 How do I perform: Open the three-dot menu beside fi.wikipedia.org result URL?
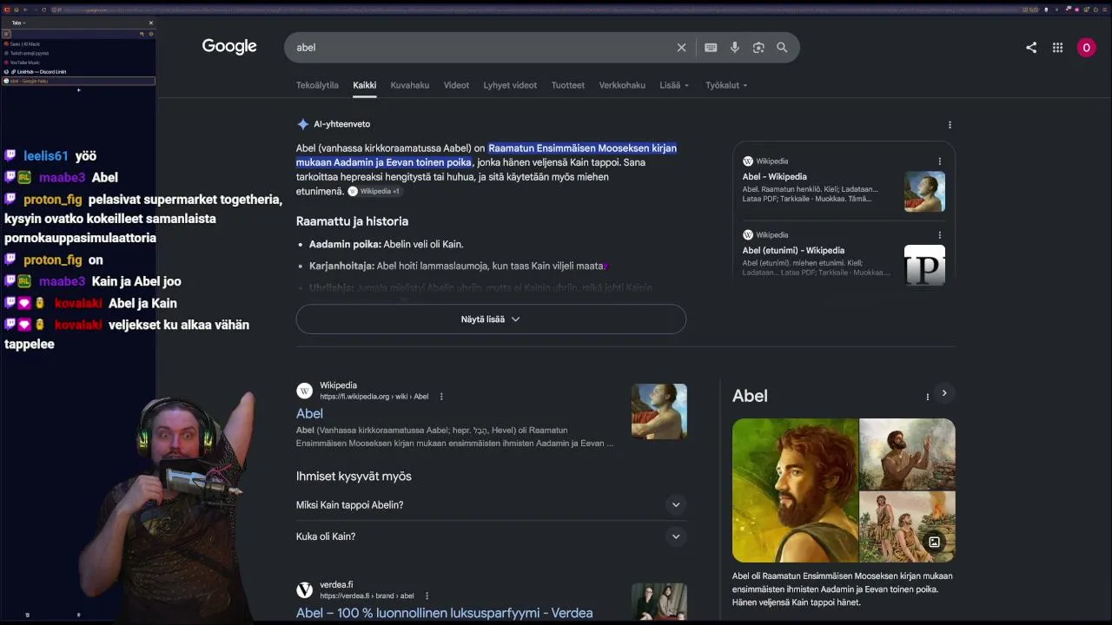pyautogui.click(x=441, y=397)
